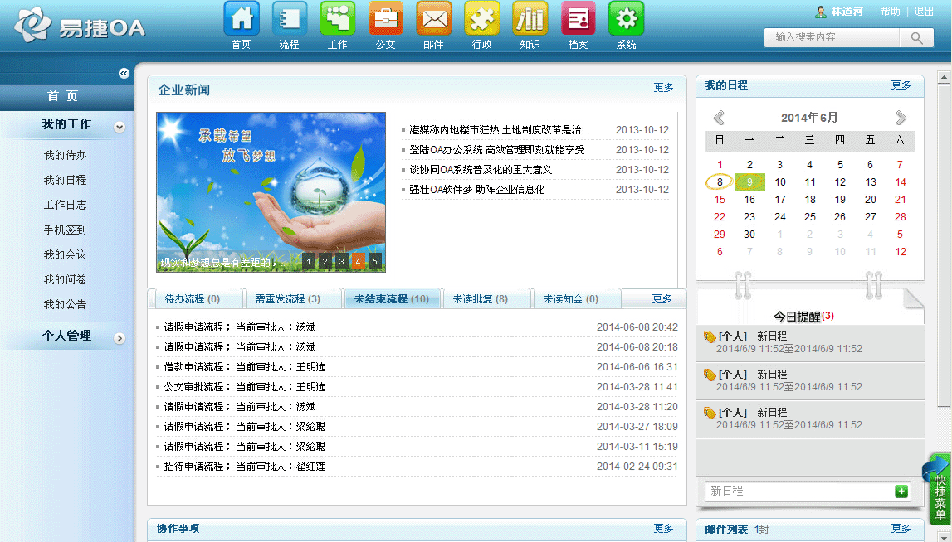This screenshot has width=952, height=542.
Task: Switch news slide to image 2
Action: click(325, 261)
